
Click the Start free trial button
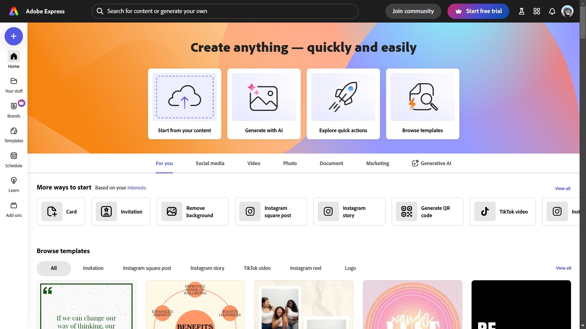click(478, 11)
